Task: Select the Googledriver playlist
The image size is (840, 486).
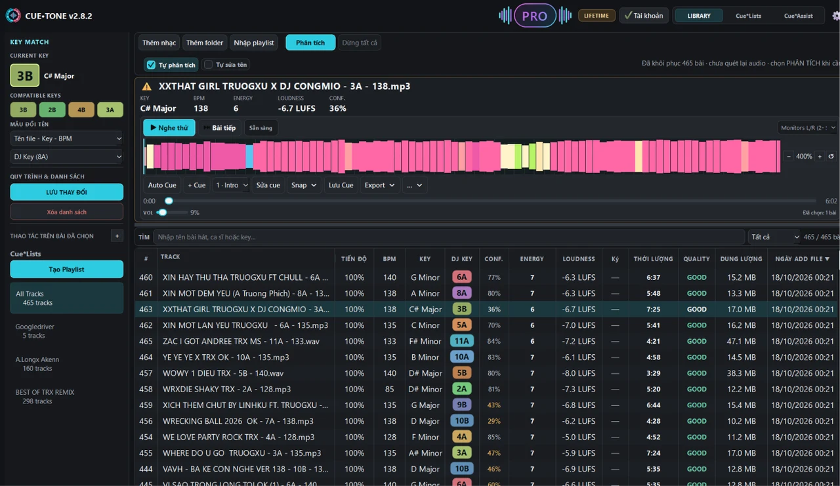Action: (x=67, y=331)
